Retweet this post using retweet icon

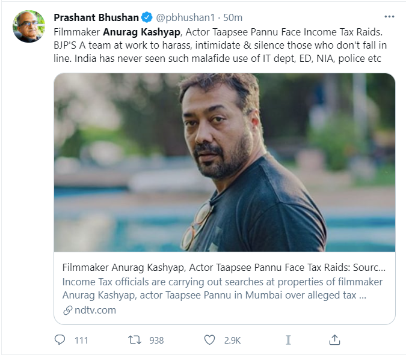click(135, 340)
